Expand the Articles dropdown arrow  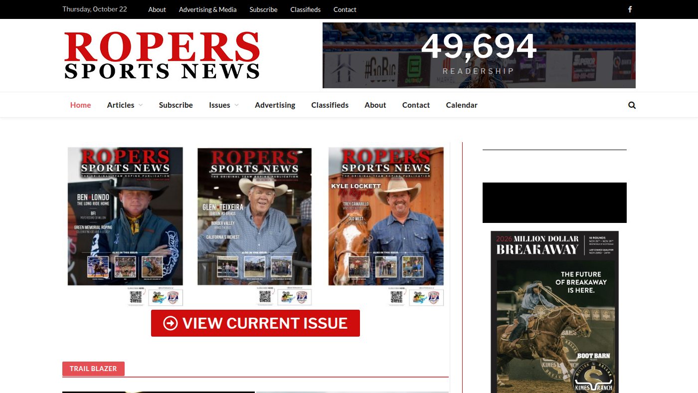(141, 105)
